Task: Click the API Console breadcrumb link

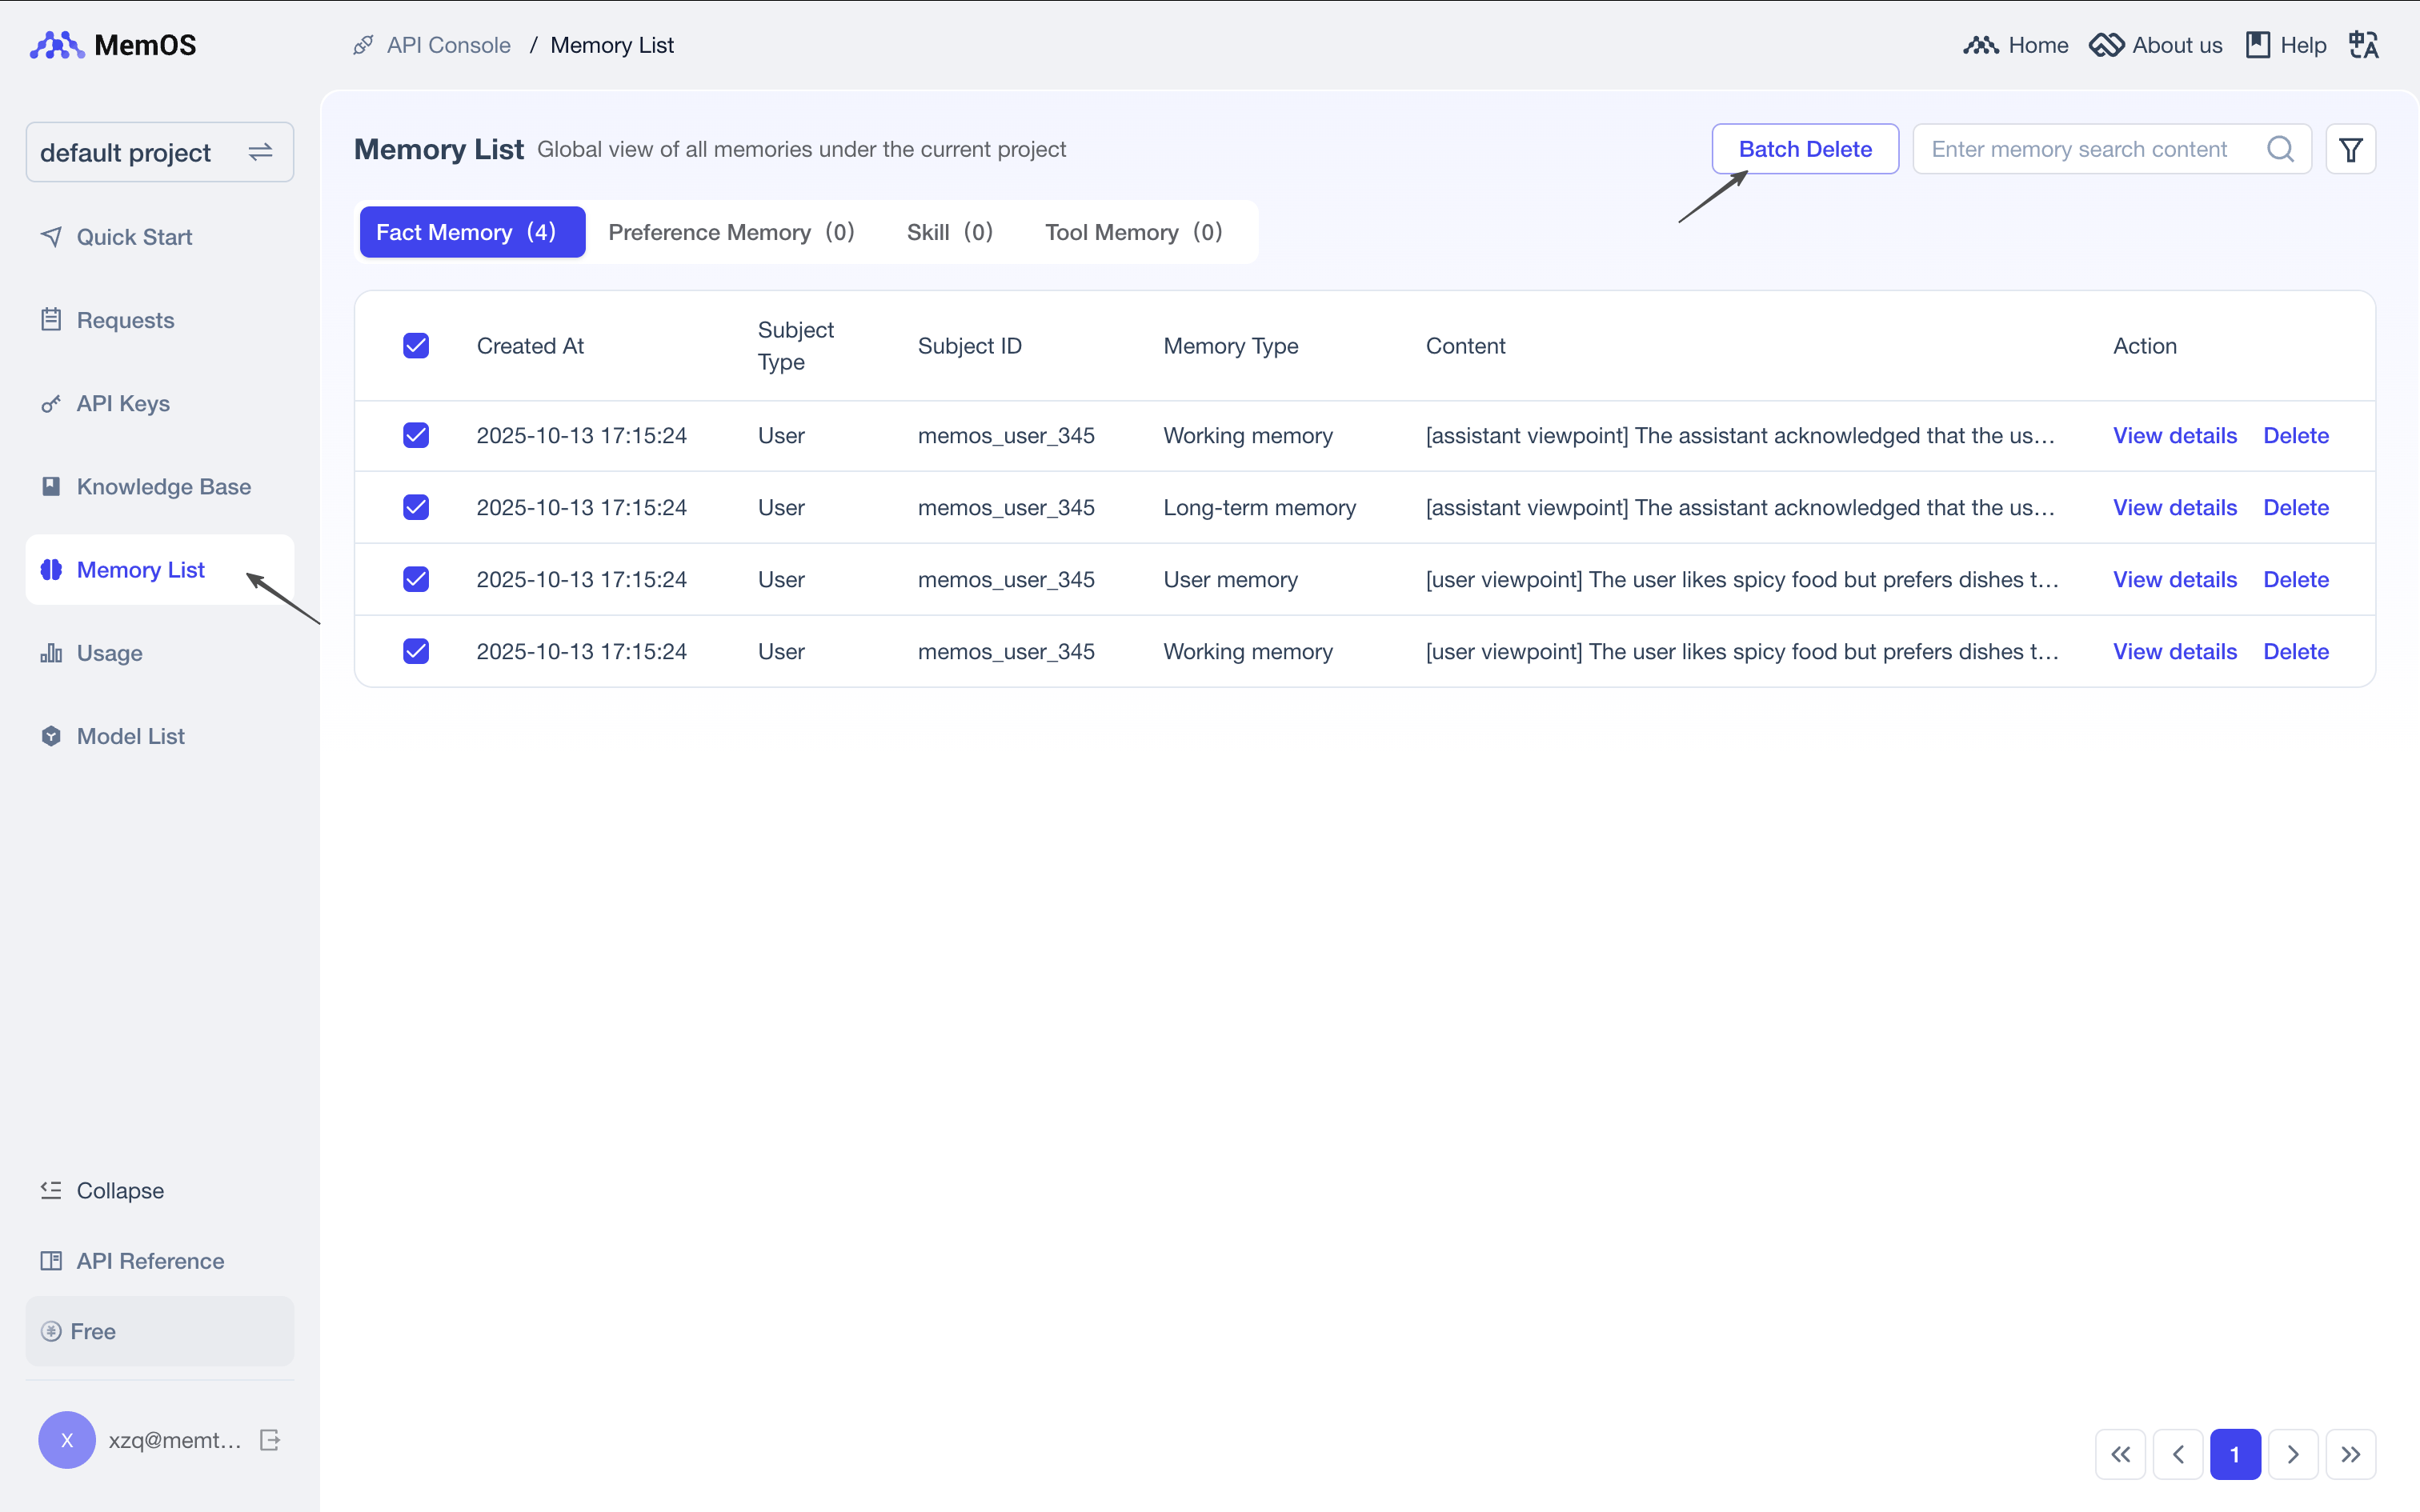Action: [448, 45]
